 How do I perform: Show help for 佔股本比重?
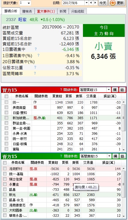click(x=35, y=67)
